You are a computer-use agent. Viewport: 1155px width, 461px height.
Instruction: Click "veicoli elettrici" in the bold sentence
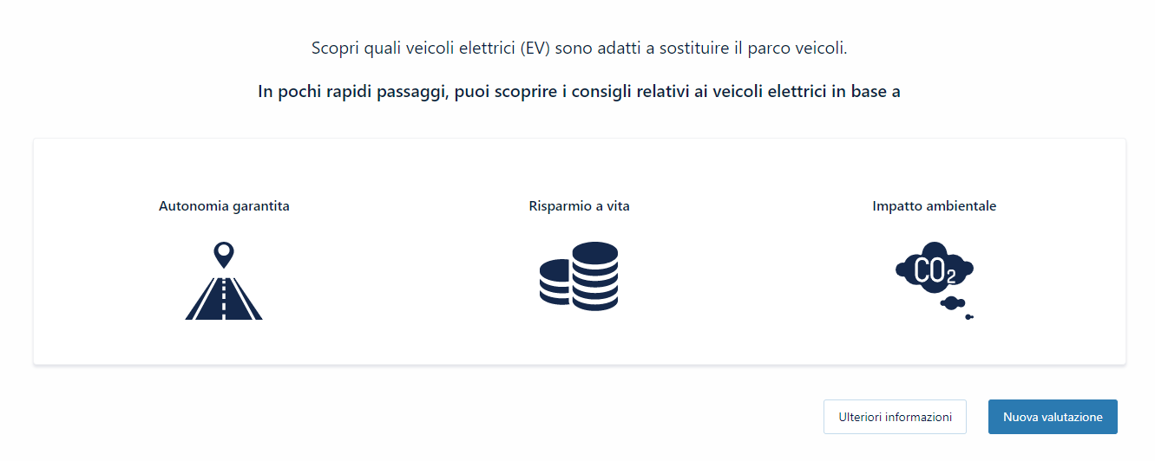tap(769, 91)
